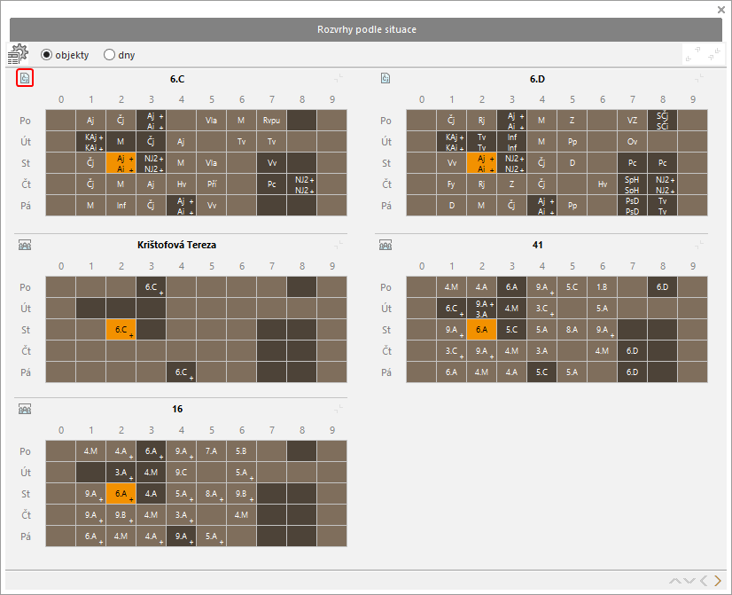Close the Rozvrhy podle situace window

[720, 10]
